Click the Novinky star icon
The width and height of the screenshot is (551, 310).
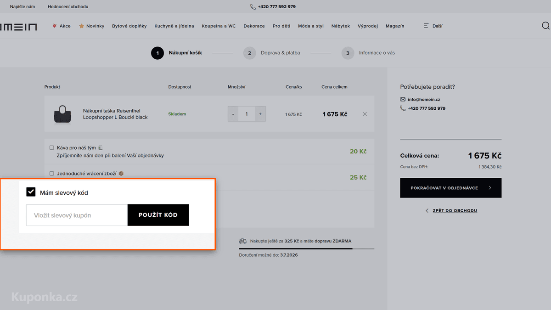pos(81,26)
